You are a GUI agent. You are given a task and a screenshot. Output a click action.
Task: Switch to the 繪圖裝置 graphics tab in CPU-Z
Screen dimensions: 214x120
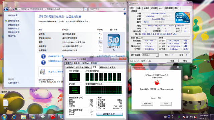point(169,8)
